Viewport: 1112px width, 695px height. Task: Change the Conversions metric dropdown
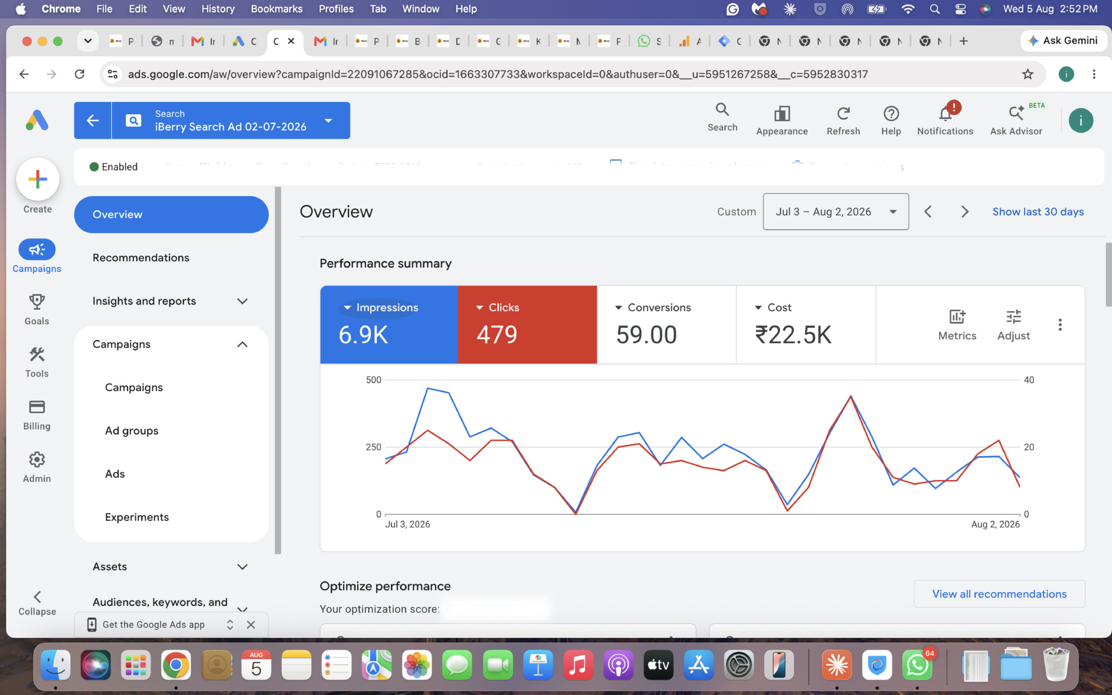pos(653,307)
